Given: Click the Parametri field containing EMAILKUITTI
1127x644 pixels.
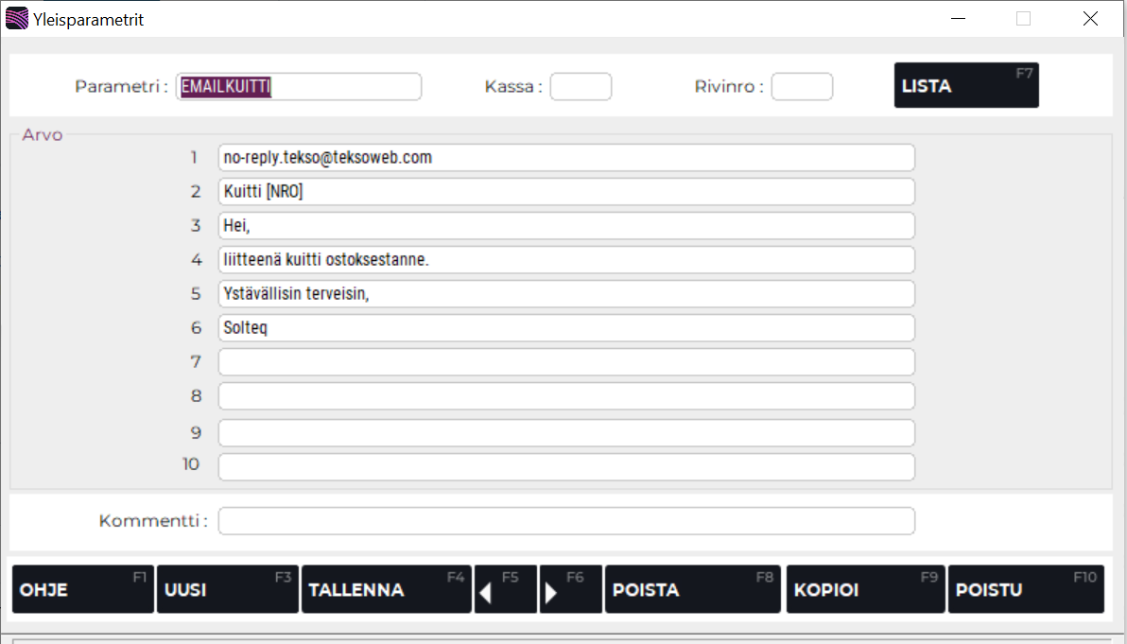Looking at the screenshot, I should point(298,87).
